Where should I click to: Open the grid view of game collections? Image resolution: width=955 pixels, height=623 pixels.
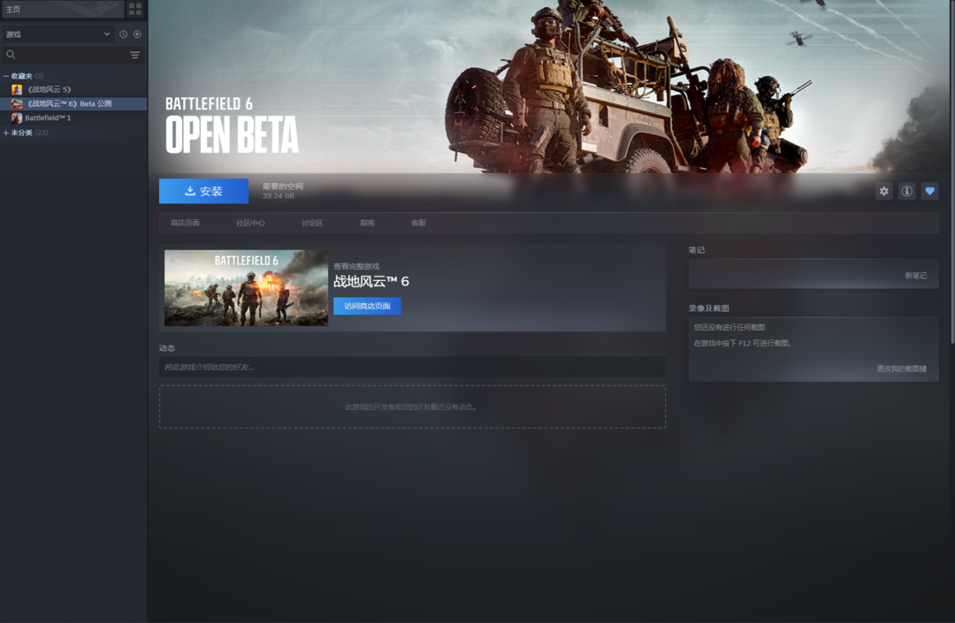[134, 9]
